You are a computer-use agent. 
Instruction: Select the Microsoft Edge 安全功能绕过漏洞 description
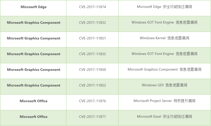[x=164, y=7]
